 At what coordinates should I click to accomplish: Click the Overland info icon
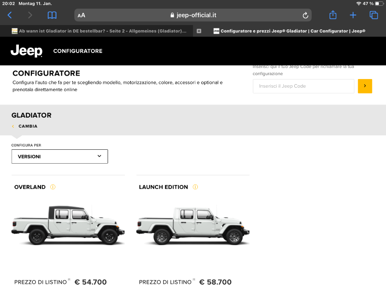click(53, 187)
